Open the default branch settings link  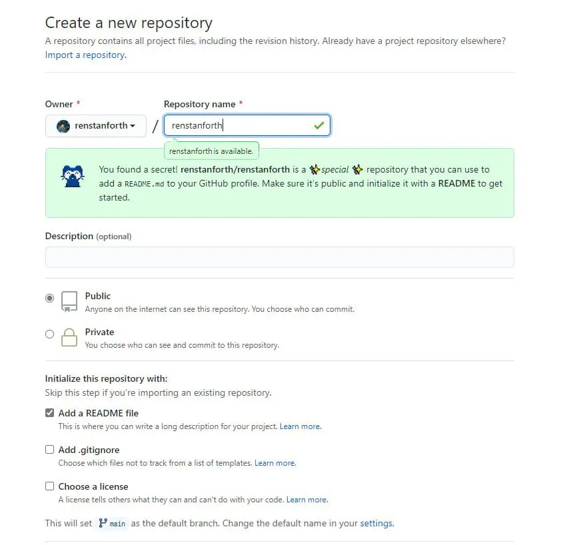tap(376, 523)
